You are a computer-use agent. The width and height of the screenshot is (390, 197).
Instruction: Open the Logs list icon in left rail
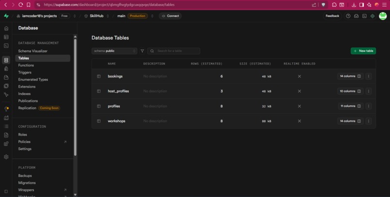point(6,126)
